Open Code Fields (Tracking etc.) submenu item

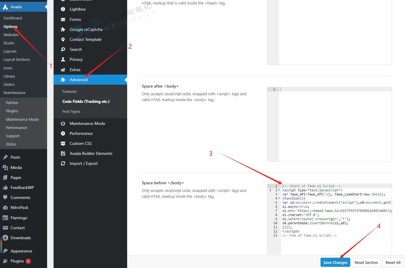click(86, 101)
